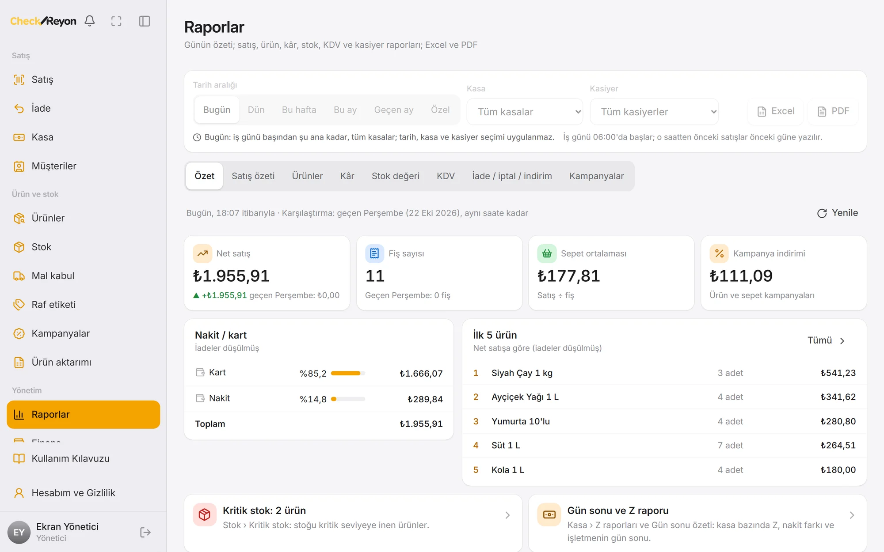884x552 pixels.
Task: Select the Bugün date range
Action: (x=217, y=110)
